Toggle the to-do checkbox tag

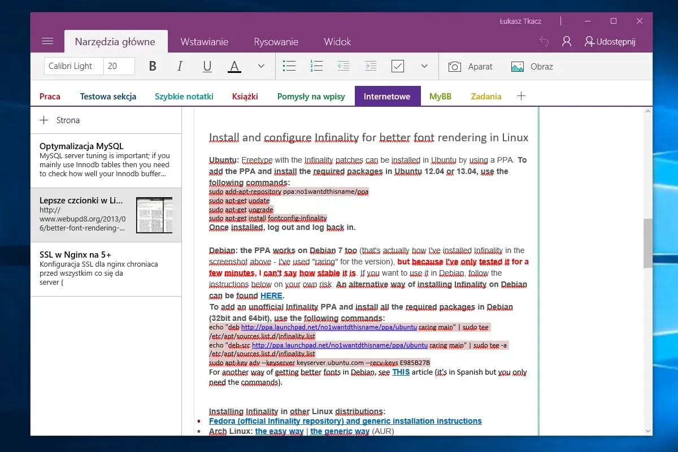tap(398, 66)
